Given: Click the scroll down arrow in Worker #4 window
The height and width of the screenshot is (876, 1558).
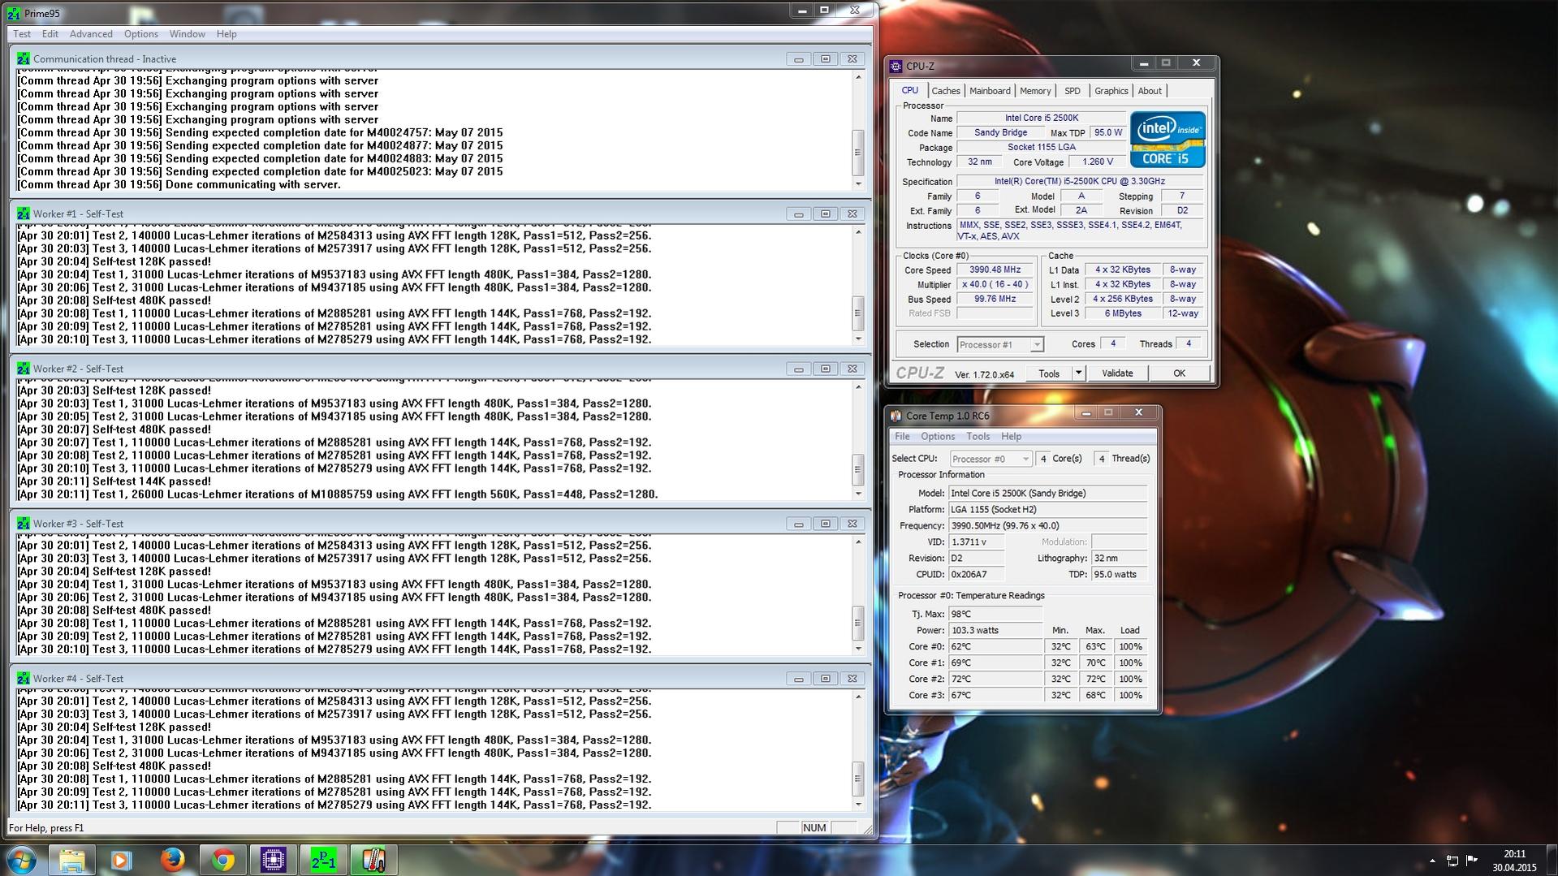Looking at the screenshot, I should coord(858,804).
